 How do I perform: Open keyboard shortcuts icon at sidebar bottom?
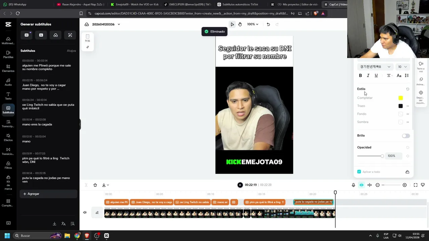tap(8, 223)
